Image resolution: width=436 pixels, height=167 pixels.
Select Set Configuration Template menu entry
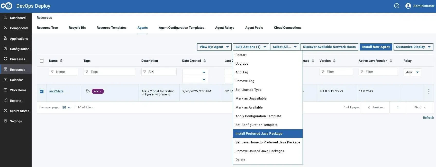[x=268, y=125]
